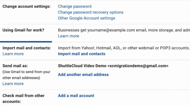Click Learn more under Import mail and contacts label

[13, 54]
